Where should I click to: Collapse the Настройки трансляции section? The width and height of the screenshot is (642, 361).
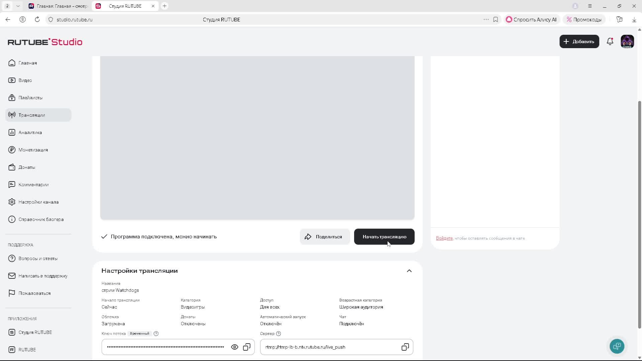point(409,271)
